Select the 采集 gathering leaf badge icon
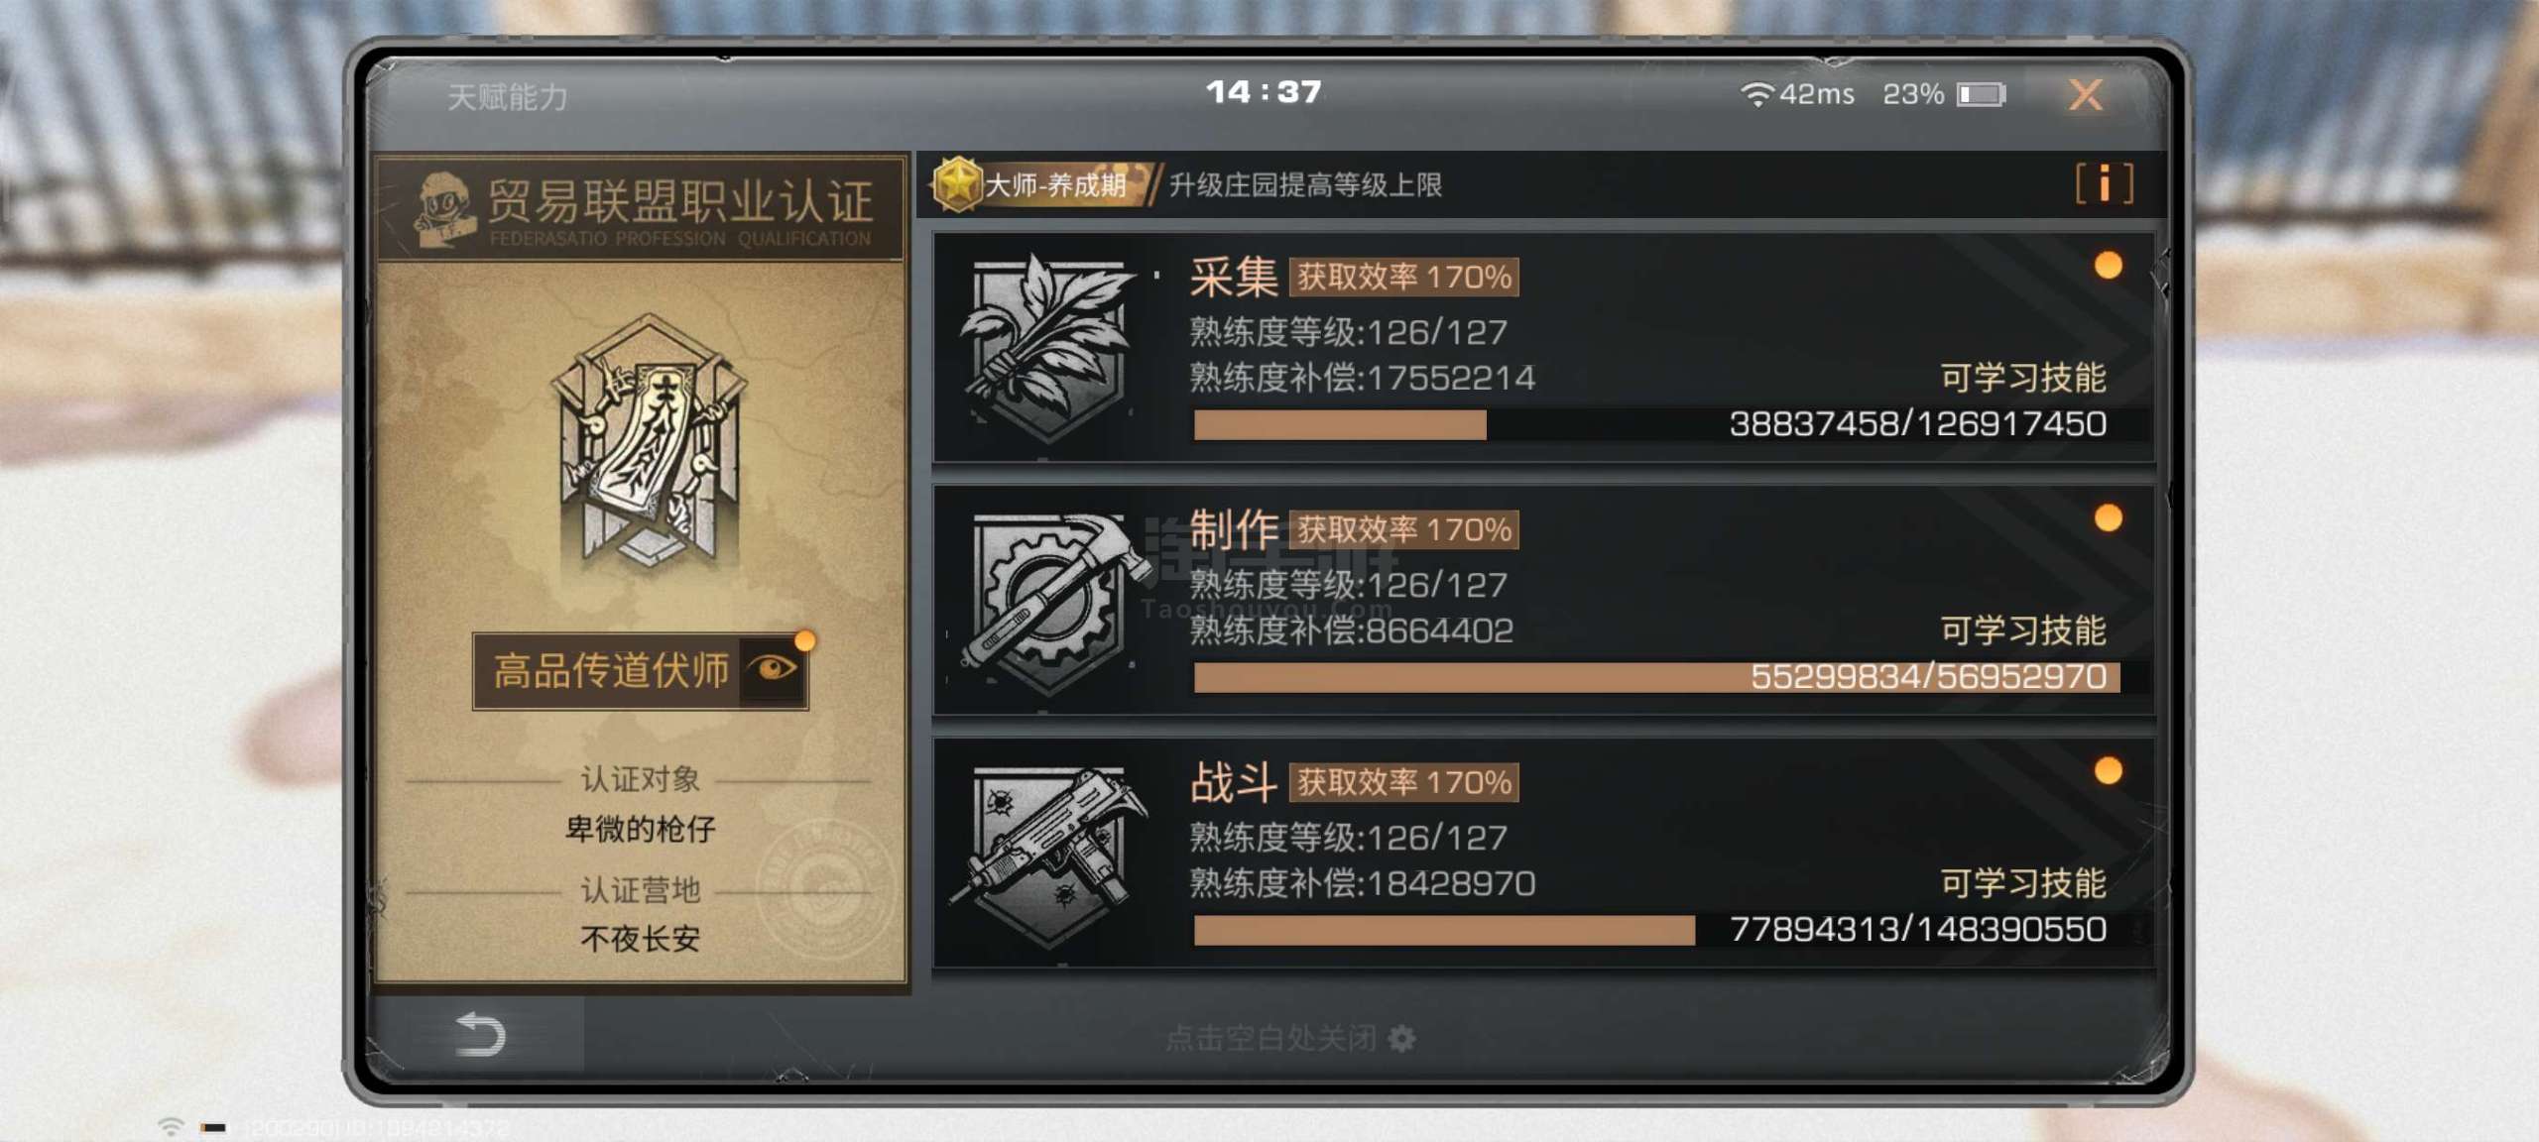 [1048, 346]
